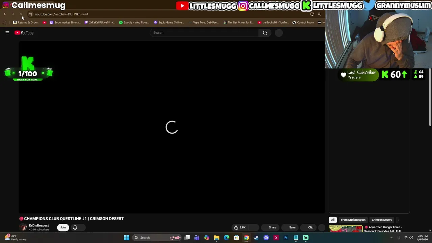The image size is (432, 243).
Task: Like the video with 2.8K likes
Action: [x=240, y=227]
